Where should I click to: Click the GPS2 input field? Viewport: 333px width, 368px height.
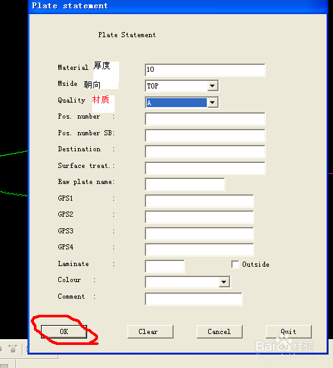tap(199, 217)
